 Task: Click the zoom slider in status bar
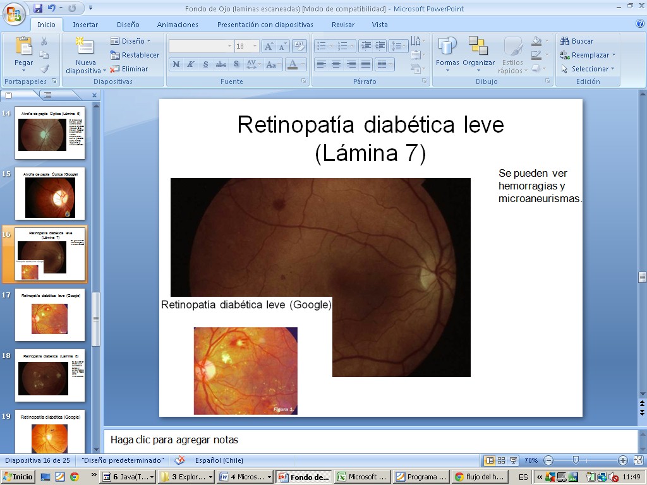(576, 460)
